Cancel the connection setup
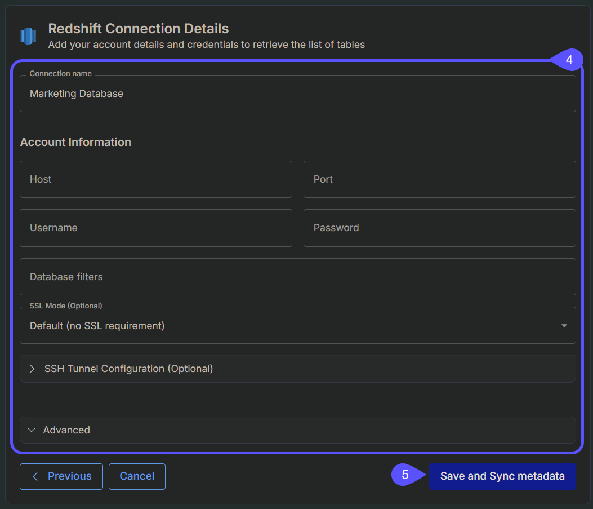593x509 pixels. point(137,476)
